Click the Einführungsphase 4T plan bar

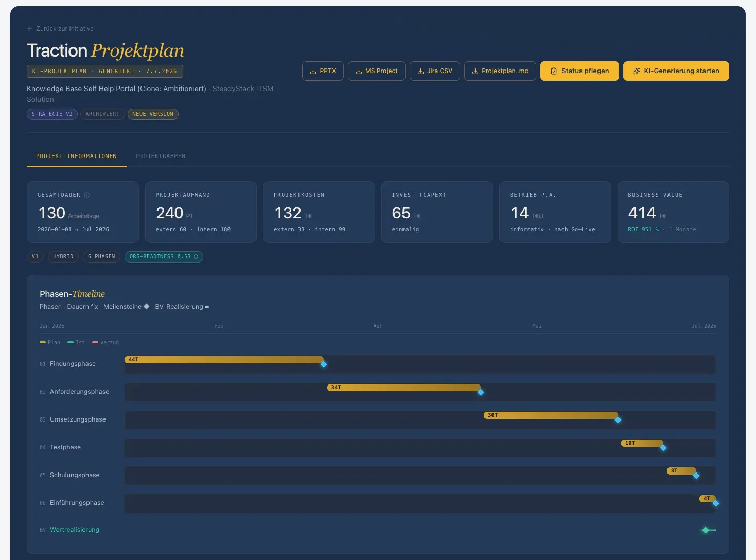[x=708, y=499]
